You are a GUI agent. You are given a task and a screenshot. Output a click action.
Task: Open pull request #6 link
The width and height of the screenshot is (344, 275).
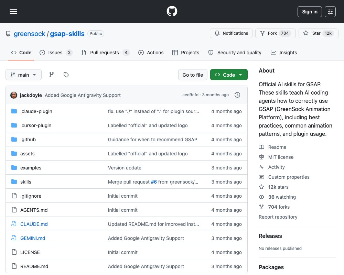pos(154,182)
